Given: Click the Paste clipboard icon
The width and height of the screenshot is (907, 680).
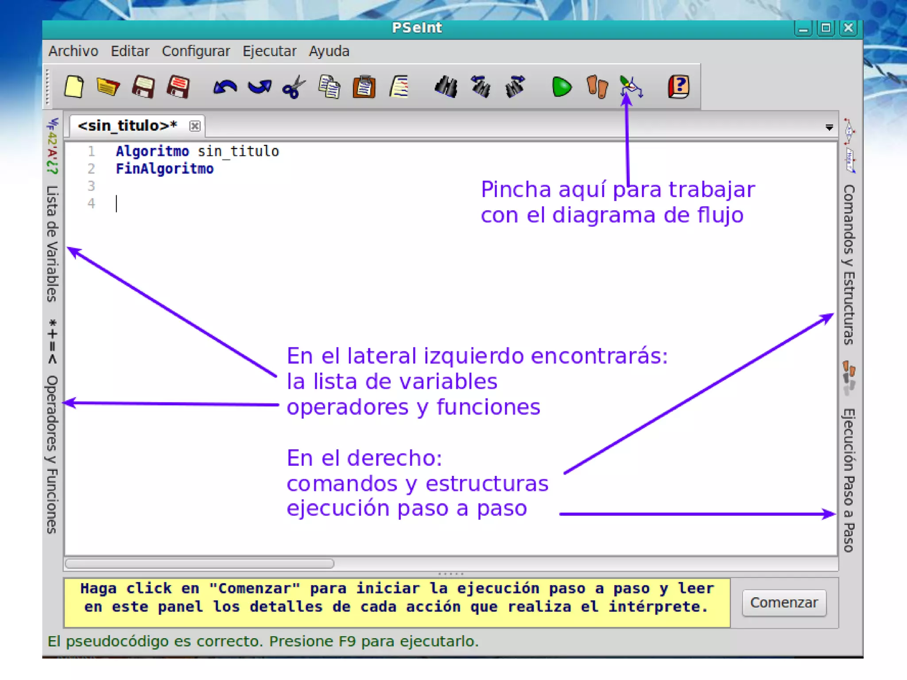Looking at the screenshot, I should click(x=364, y=87).
